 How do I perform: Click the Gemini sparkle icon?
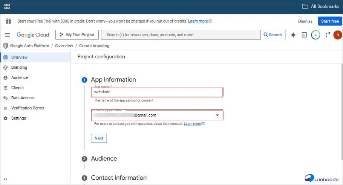click(293, 35)
